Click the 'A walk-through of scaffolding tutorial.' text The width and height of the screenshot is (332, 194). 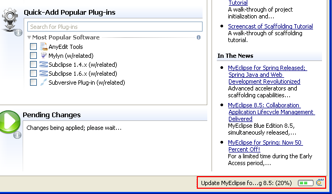coord(265,37)
